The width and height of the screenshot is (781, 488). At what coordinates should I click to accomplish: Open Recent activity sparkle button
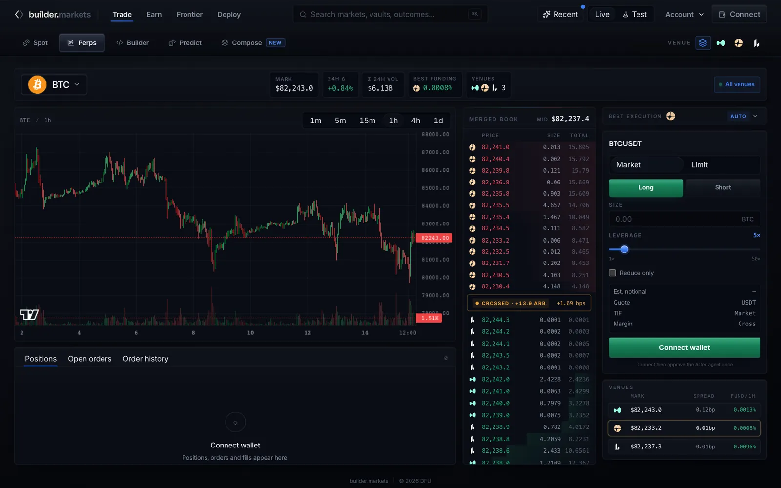point(560,15)
